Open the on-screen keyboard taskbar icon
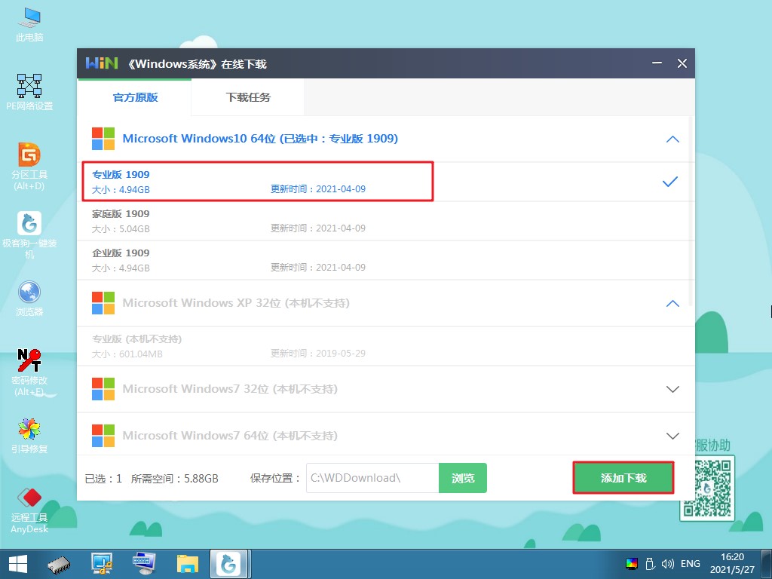 coord(144,564)
